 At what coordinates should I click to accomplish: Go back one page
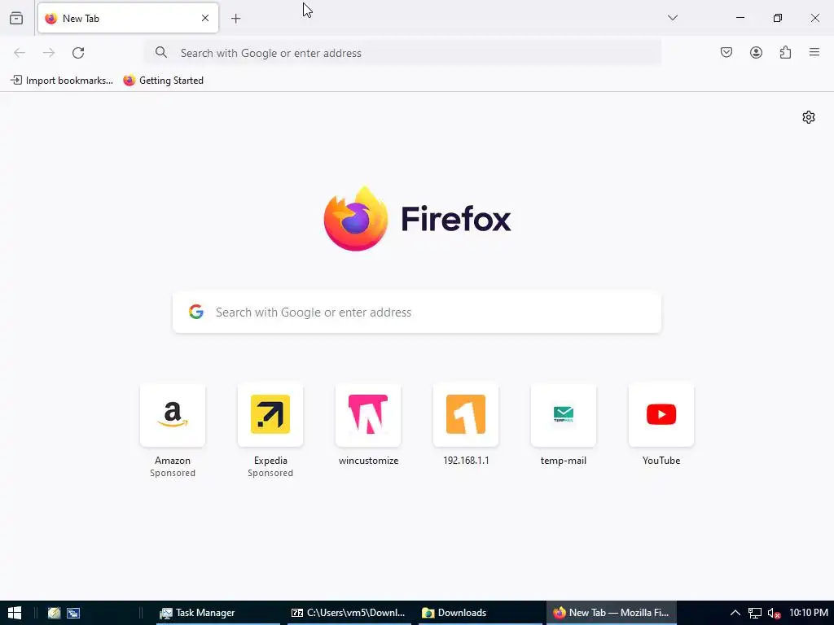pos(20,53)
